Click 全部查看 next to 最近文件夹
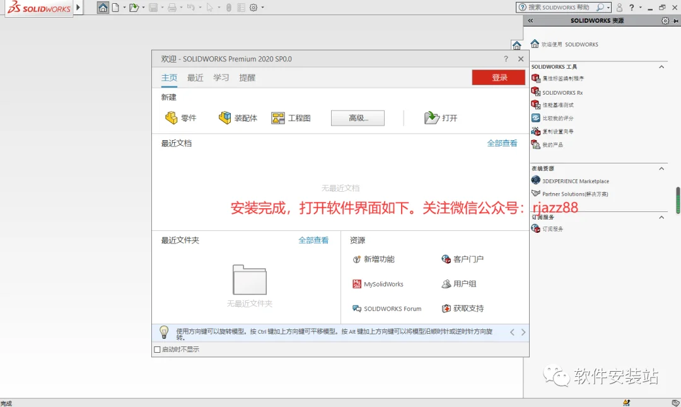The width and height of the screenshot is (681, 407). pos(313,240)
